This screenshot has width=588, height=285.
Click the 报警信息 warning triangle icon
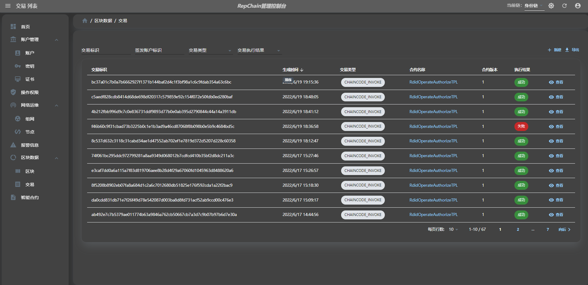pos(13,145)
